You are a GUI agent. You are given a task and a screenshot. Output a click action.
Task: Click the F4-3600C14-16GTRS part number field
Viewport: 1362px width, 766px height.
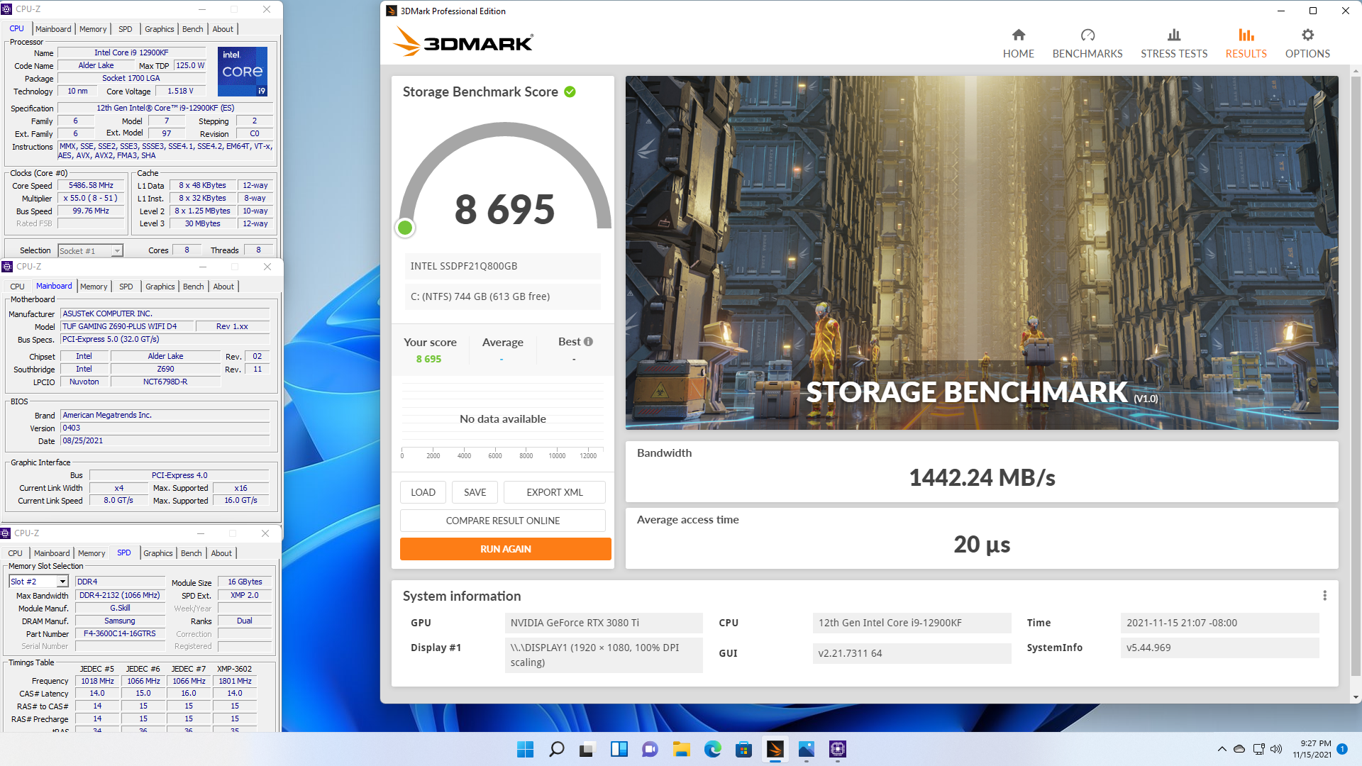pyautogui.click(x=120, y=634)
